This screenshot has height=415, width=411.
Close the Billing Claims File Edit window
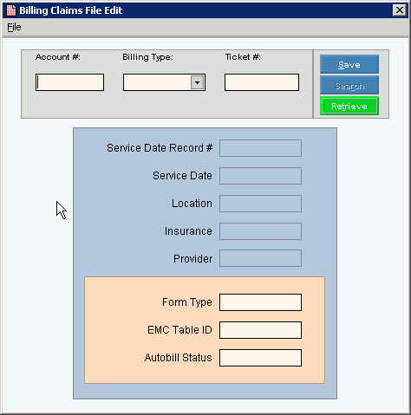tap(400, 10)
